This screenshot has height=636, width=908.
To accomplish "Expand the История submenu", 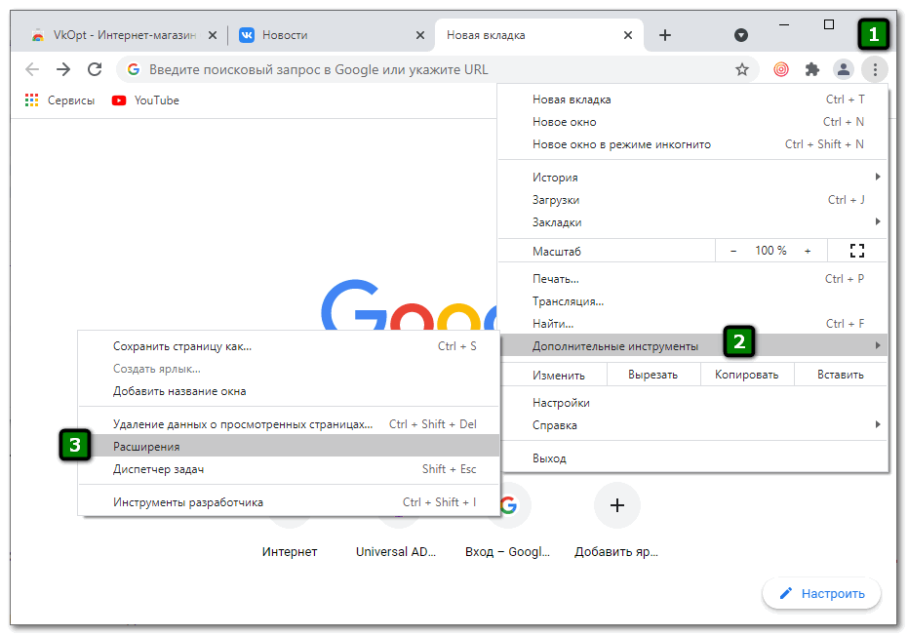I will pos(692,178).
